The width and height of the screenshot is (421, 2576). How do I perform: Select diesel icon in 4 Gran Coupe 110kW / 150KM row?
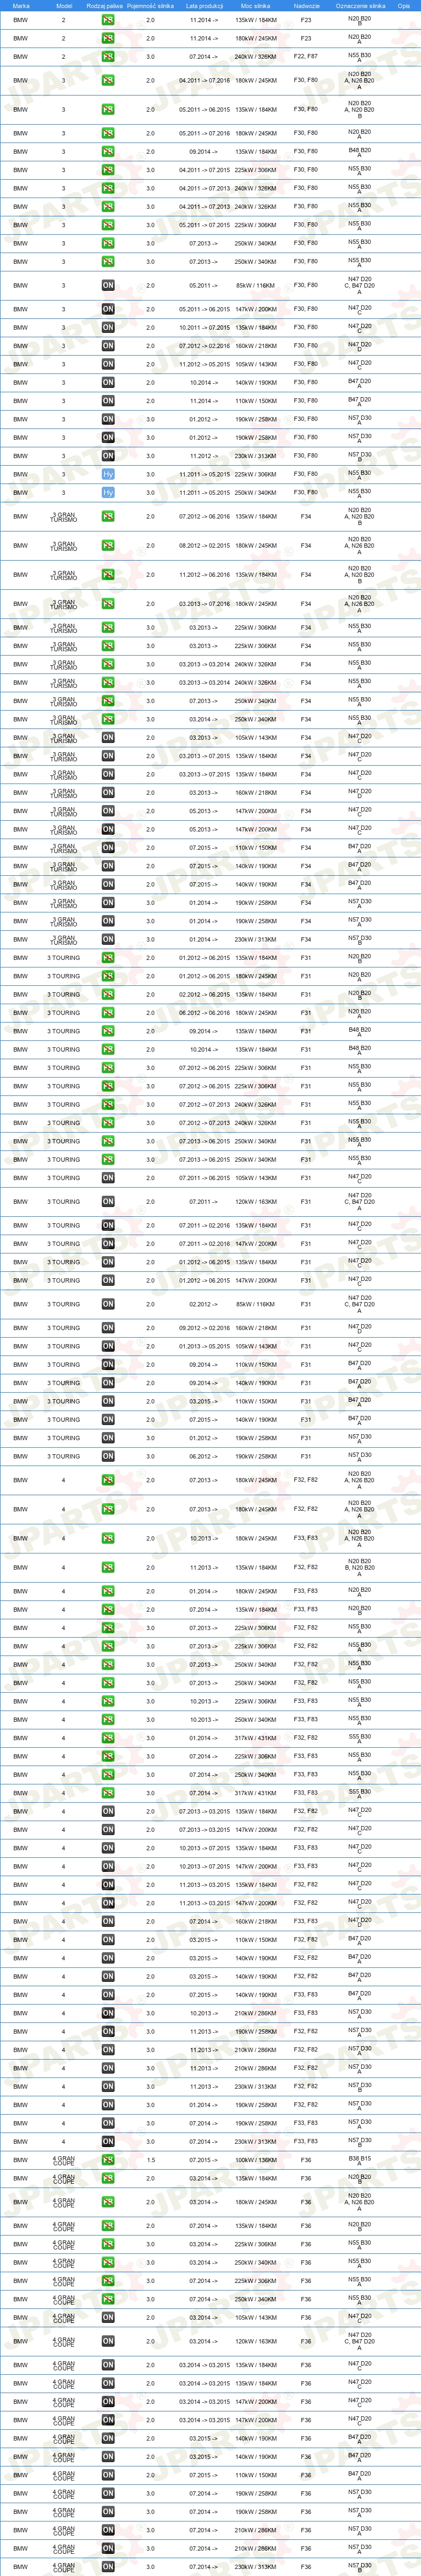click(108, 2475)
